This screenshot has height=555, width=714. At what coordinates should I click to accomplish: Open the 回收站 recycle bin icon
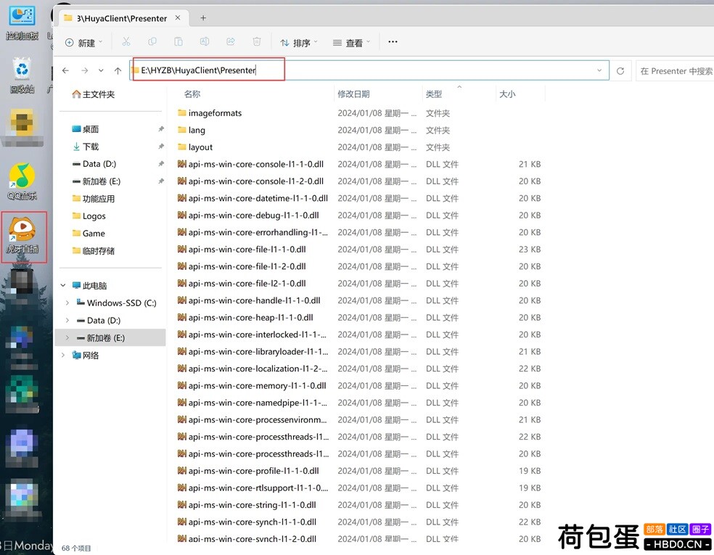click(21, 75)
